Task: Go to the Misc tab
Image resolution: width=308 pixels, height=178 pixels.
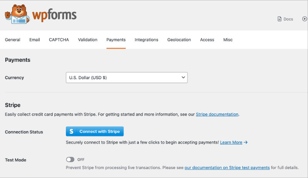Action: click(x=228, y=40)
